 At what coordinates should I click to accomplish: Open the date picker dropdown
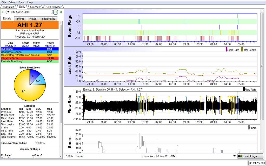coord(8,12)
